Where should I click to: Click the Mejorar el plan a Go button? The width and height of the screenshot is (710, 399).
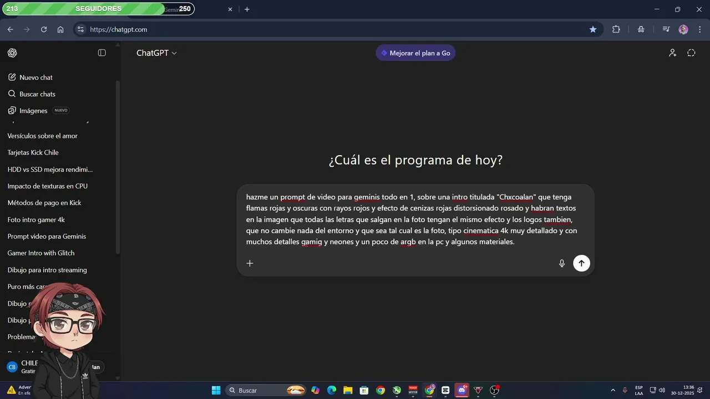[x=416, y=53]
